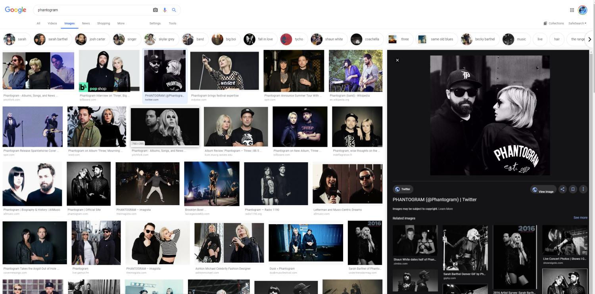Share the previewed Phantogram image
The width and height of the screenshot is (595, 294).
(562, 189)
